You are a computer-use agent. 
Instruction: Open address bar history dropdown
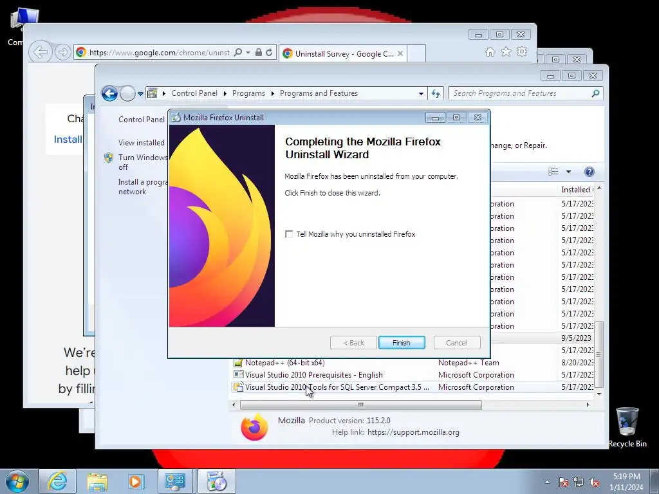421,94
